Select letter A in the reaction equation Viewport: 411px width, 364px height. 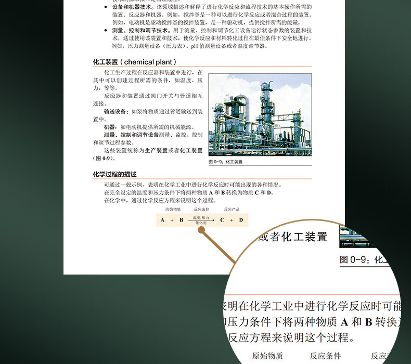pyautogui.click(x=162, y=220)
